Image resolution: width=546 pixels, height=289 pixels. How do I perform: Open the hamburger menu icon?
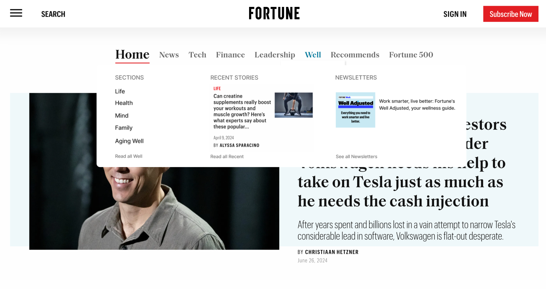click(x=16, y=13)
